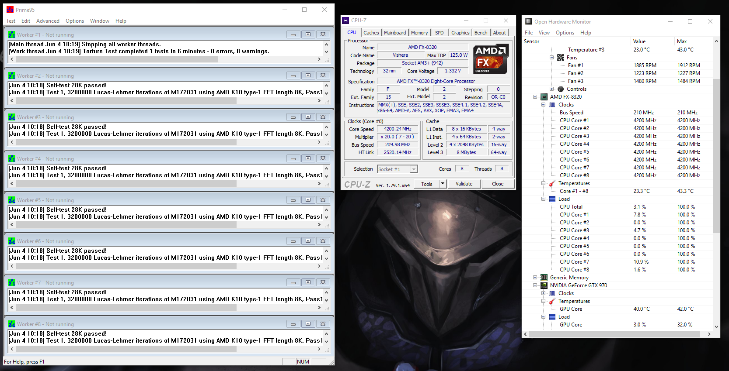Click the CPU Temperatures thermometer icon
The height and width of the screenshot is (371, 729).
pyautogui.click(x=552, y=183)
